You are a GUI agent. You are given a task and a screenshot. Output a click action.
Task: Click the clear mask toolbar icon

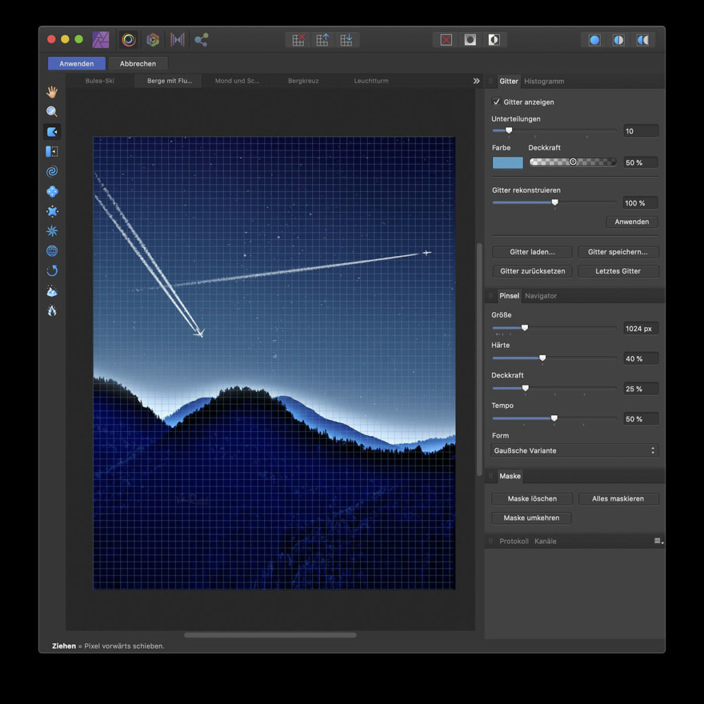445,40
